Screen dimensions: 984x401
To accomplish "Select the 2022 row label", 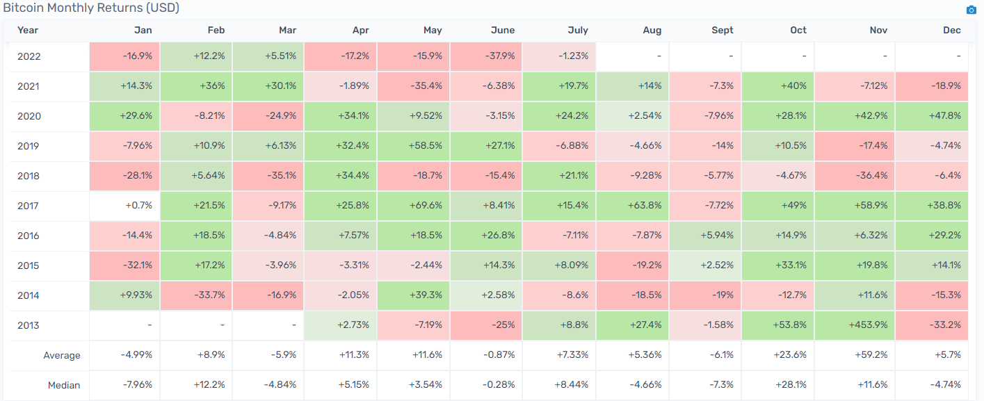I will tap(29, 56).
